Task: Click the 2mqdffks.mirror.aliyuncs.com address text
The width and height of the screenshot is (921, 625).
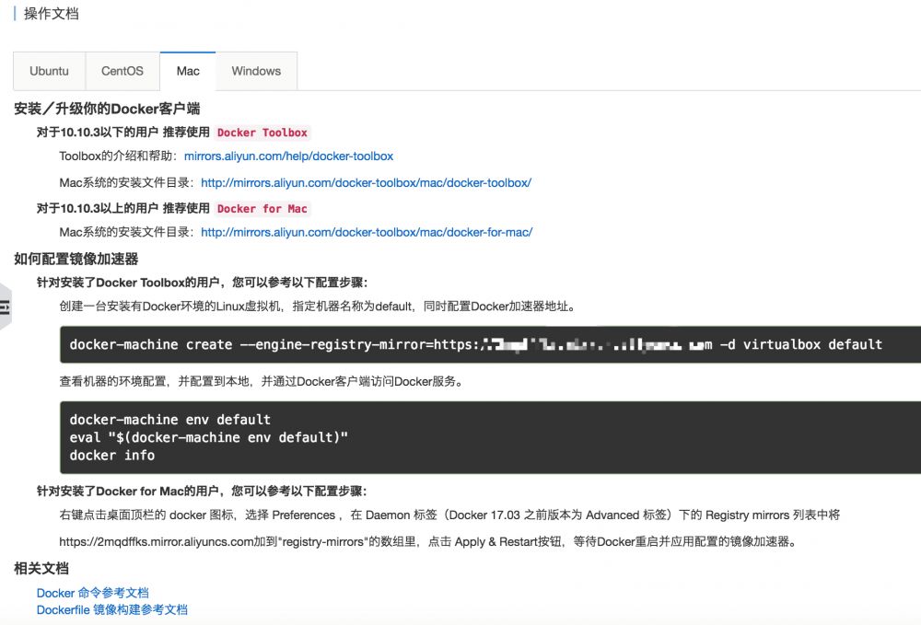Action: tap(147, 542)
